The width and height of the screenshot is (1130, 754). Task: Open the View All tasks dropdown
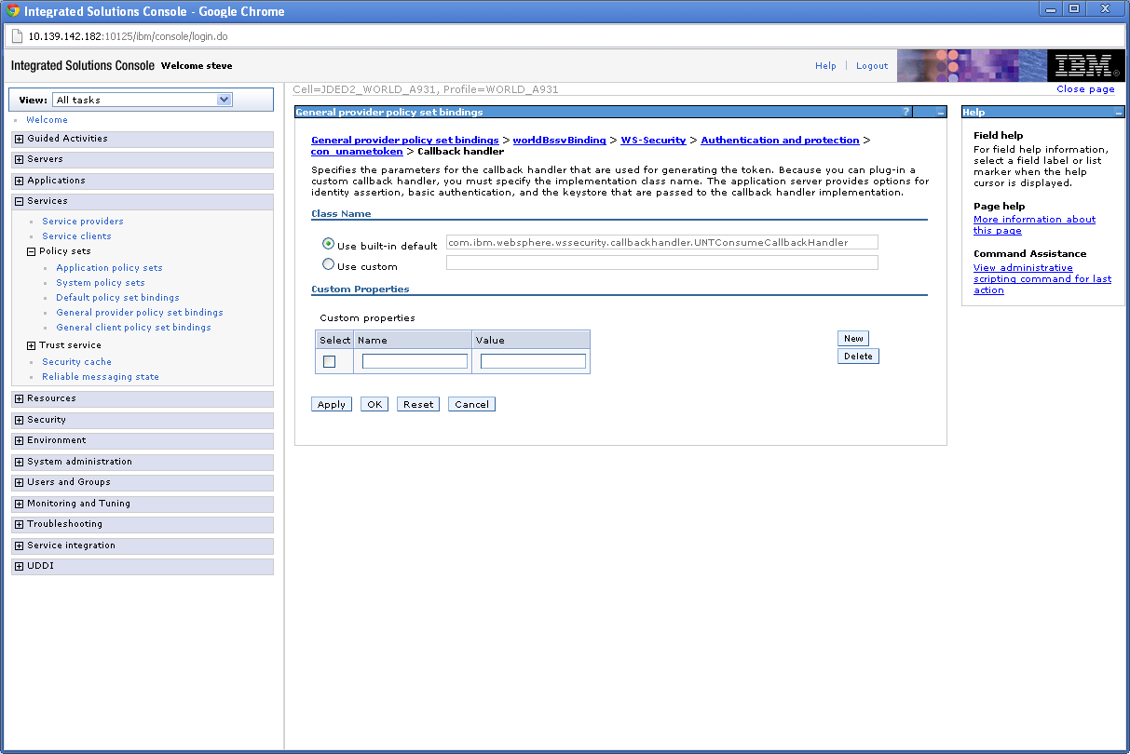coord(143,100)
